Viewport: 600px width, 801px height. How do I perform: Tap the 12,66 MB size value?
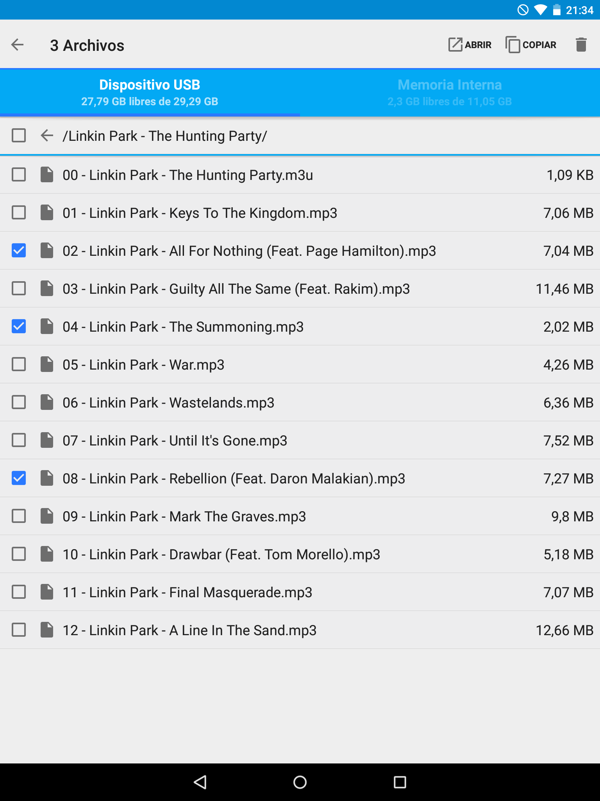pos(564,630)
